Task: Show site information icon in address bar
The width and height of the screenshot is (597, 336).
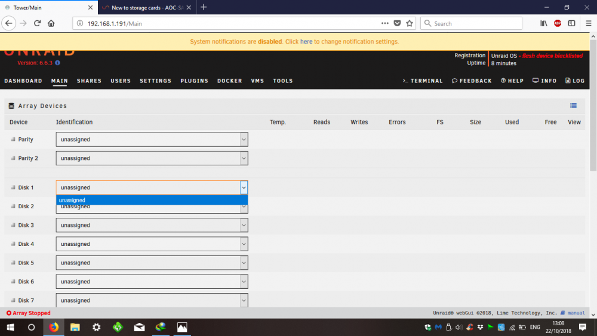Action: [80, 23]
